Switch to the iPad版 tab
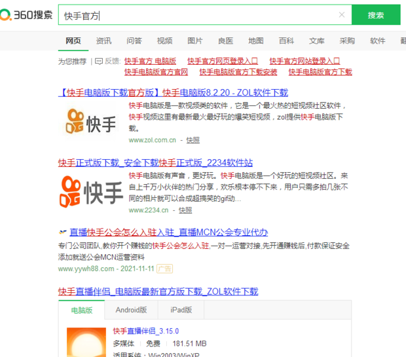 click(181, 310)
